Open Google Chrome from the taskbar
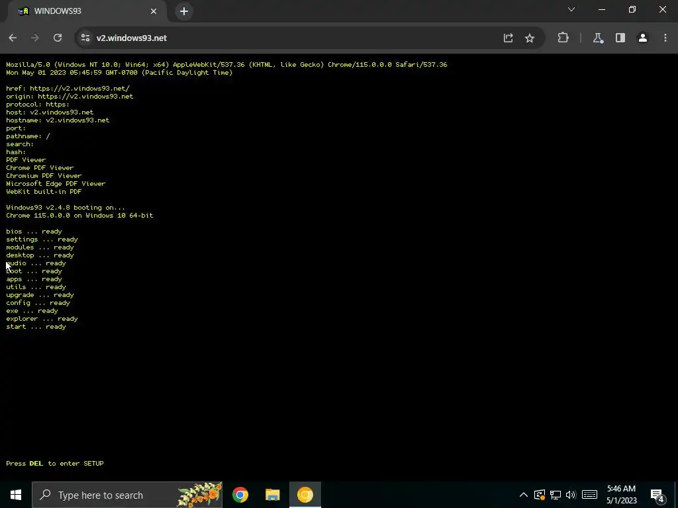This screenshot has width=678, height=508. click(240, 495)
